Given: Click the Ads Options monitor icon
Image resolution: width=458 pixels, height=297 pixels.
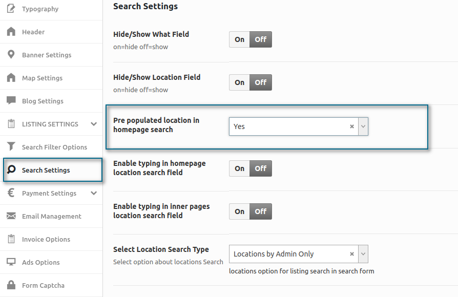Looking at the screenshot, I should 11,262.
